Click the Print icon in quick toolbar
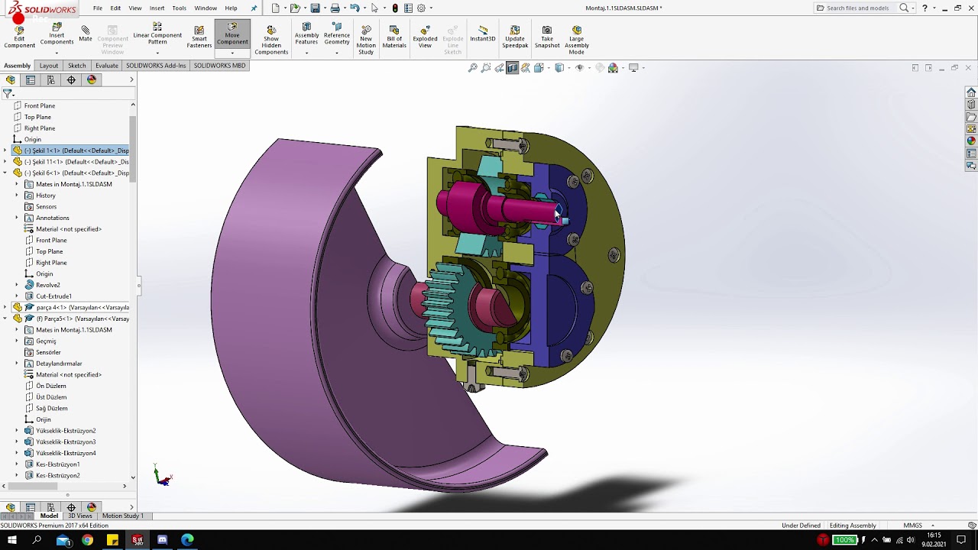The image size is (978, 550). click(x=335, y=8)
